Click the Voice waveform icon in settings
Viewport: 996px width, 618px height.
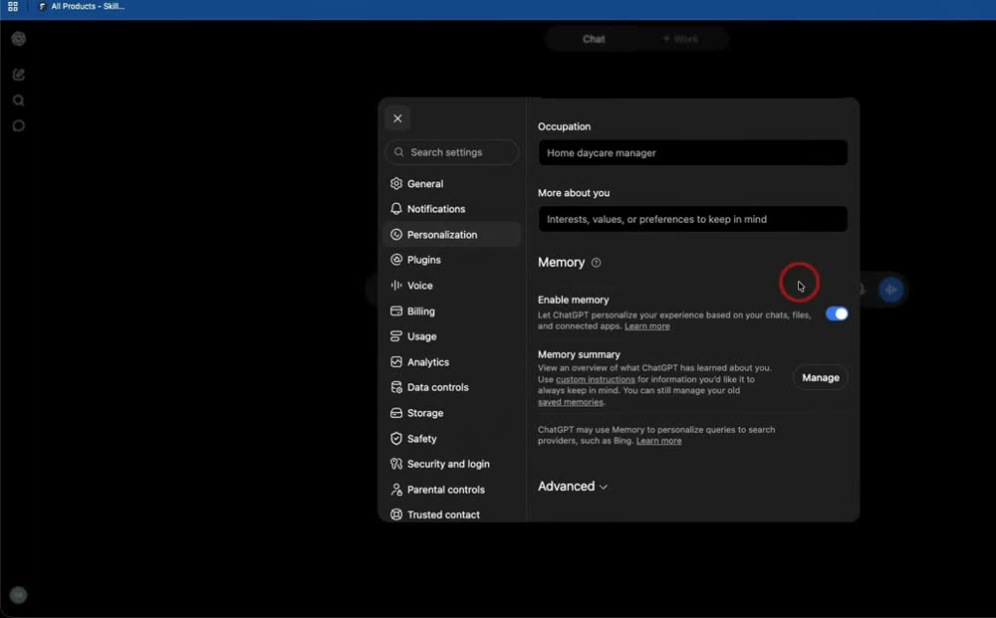(396, 286)
